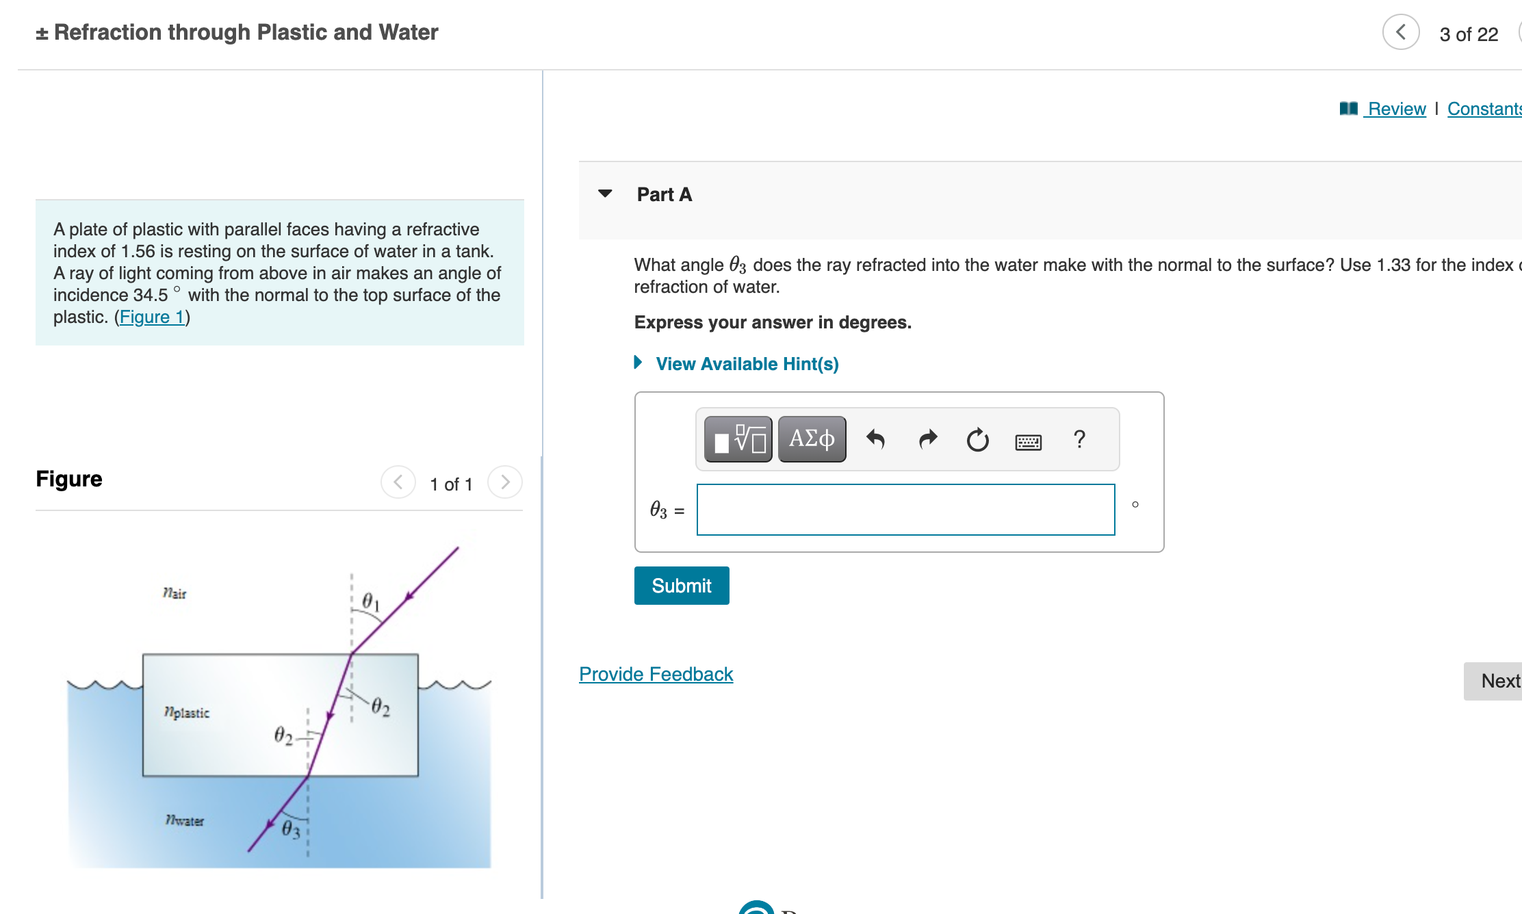Screen dimensions: 1522x914
Task: Click the next figure chevron arrow
Action: point(504,482)
